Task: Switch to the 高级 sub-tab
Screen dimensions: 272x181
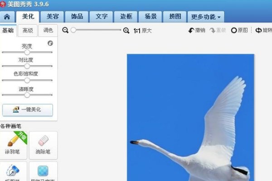Action: click(28, 31)
